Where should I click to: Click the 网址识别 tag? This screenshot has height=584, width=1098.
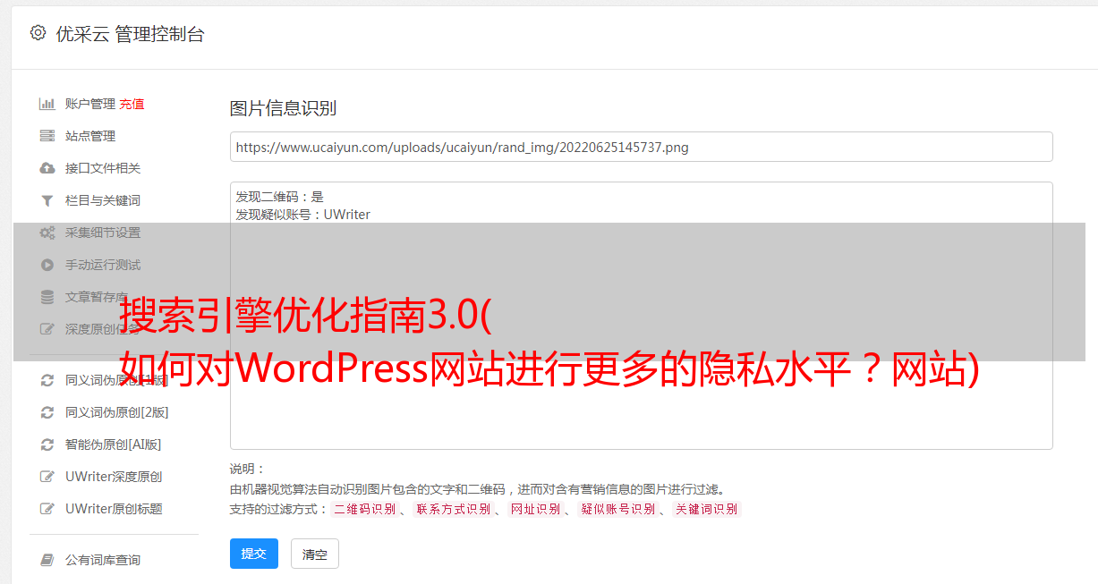click(535, 509)
